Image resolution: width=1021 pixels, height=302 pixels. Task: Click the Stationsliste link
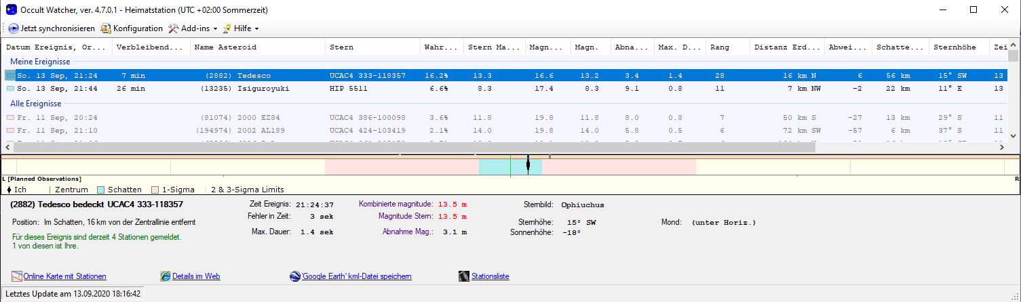click(x=490, y=276)
